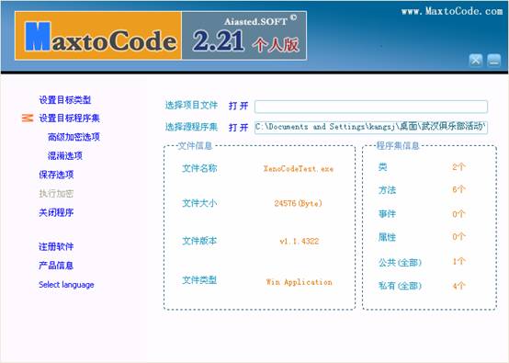Viewport: 509px width, 363px height.
Task: Click 打开 next to 选择项目文件
Action: tap(238, 106)
